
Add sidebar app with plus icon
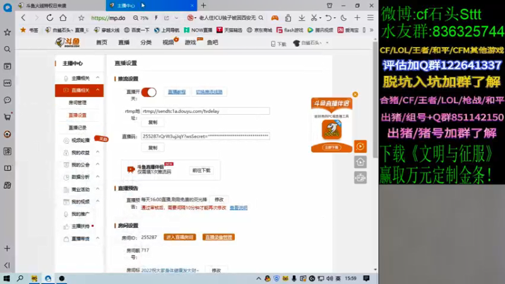coord(7,248)
